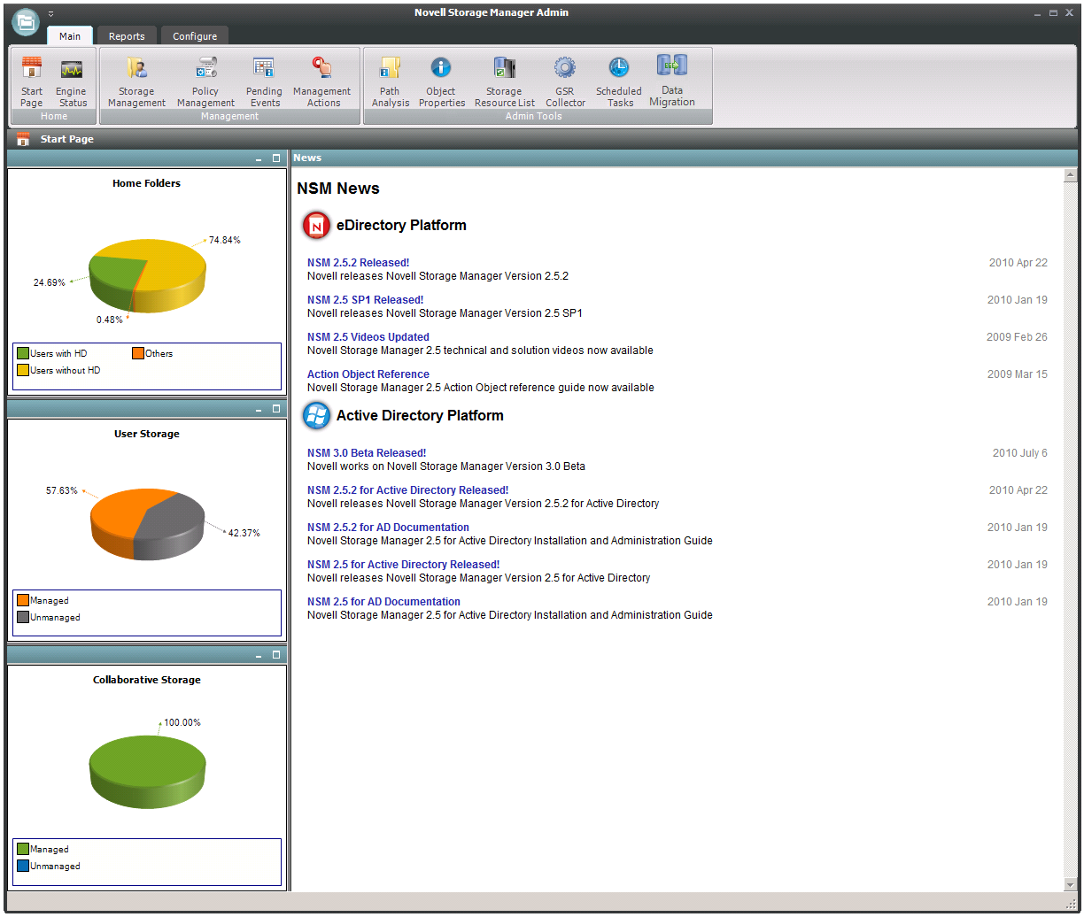The image size is (1084, 917).
Task: Click the News panel scrollbar down arrow
Action: point(1071,884)
